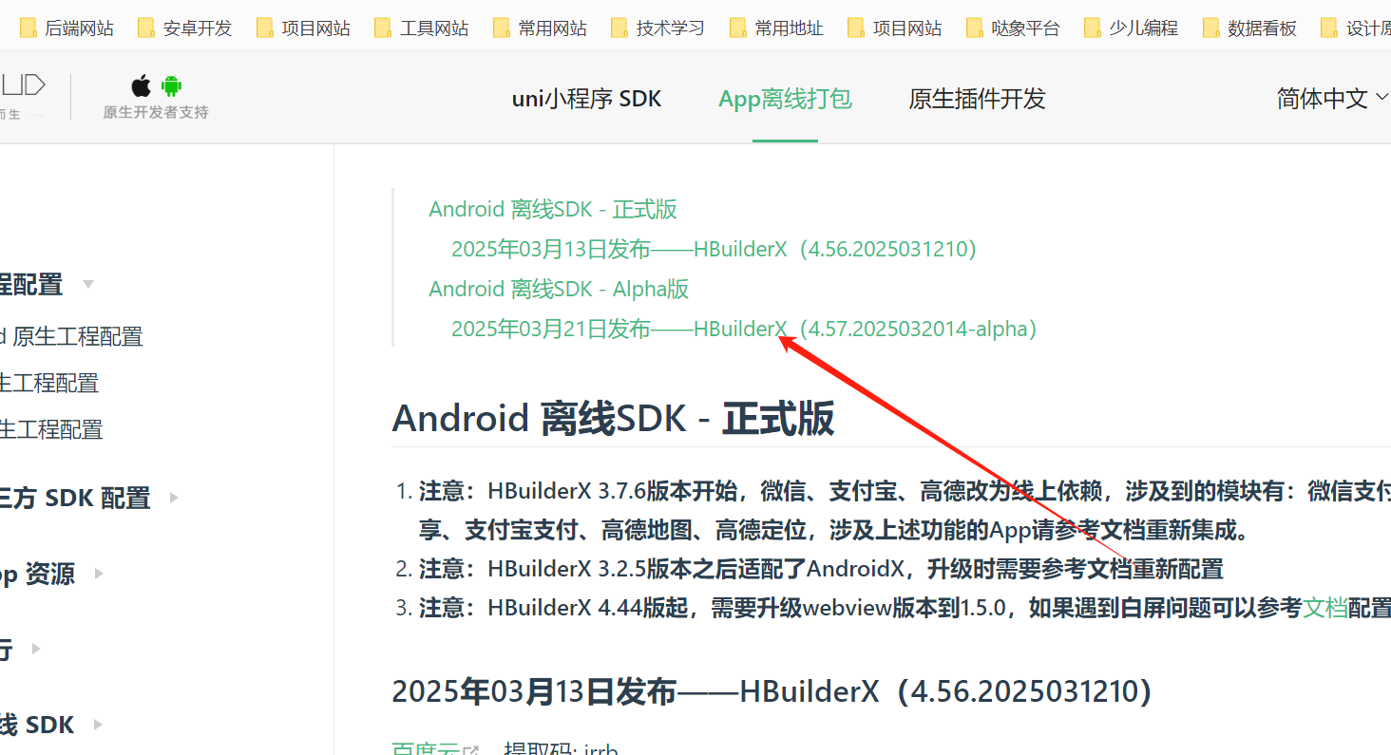Jump to Android 离线SDK - Alpha版 section
This screenshot has width=1391, height=755.
(x=559, y=289)
